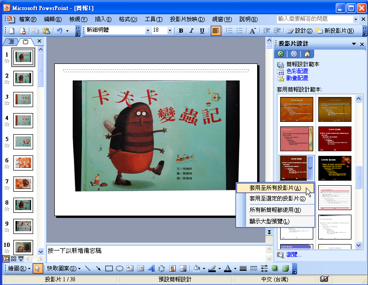368x285 pixels.
Task: Open the AutoShapes dropdown menu
Action: pyautogui.click(x=63, y=268)
